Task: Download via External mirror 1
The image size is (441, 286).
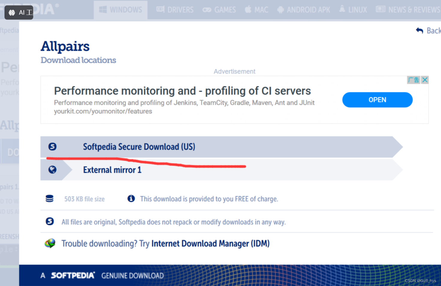Action: (112, 169)
